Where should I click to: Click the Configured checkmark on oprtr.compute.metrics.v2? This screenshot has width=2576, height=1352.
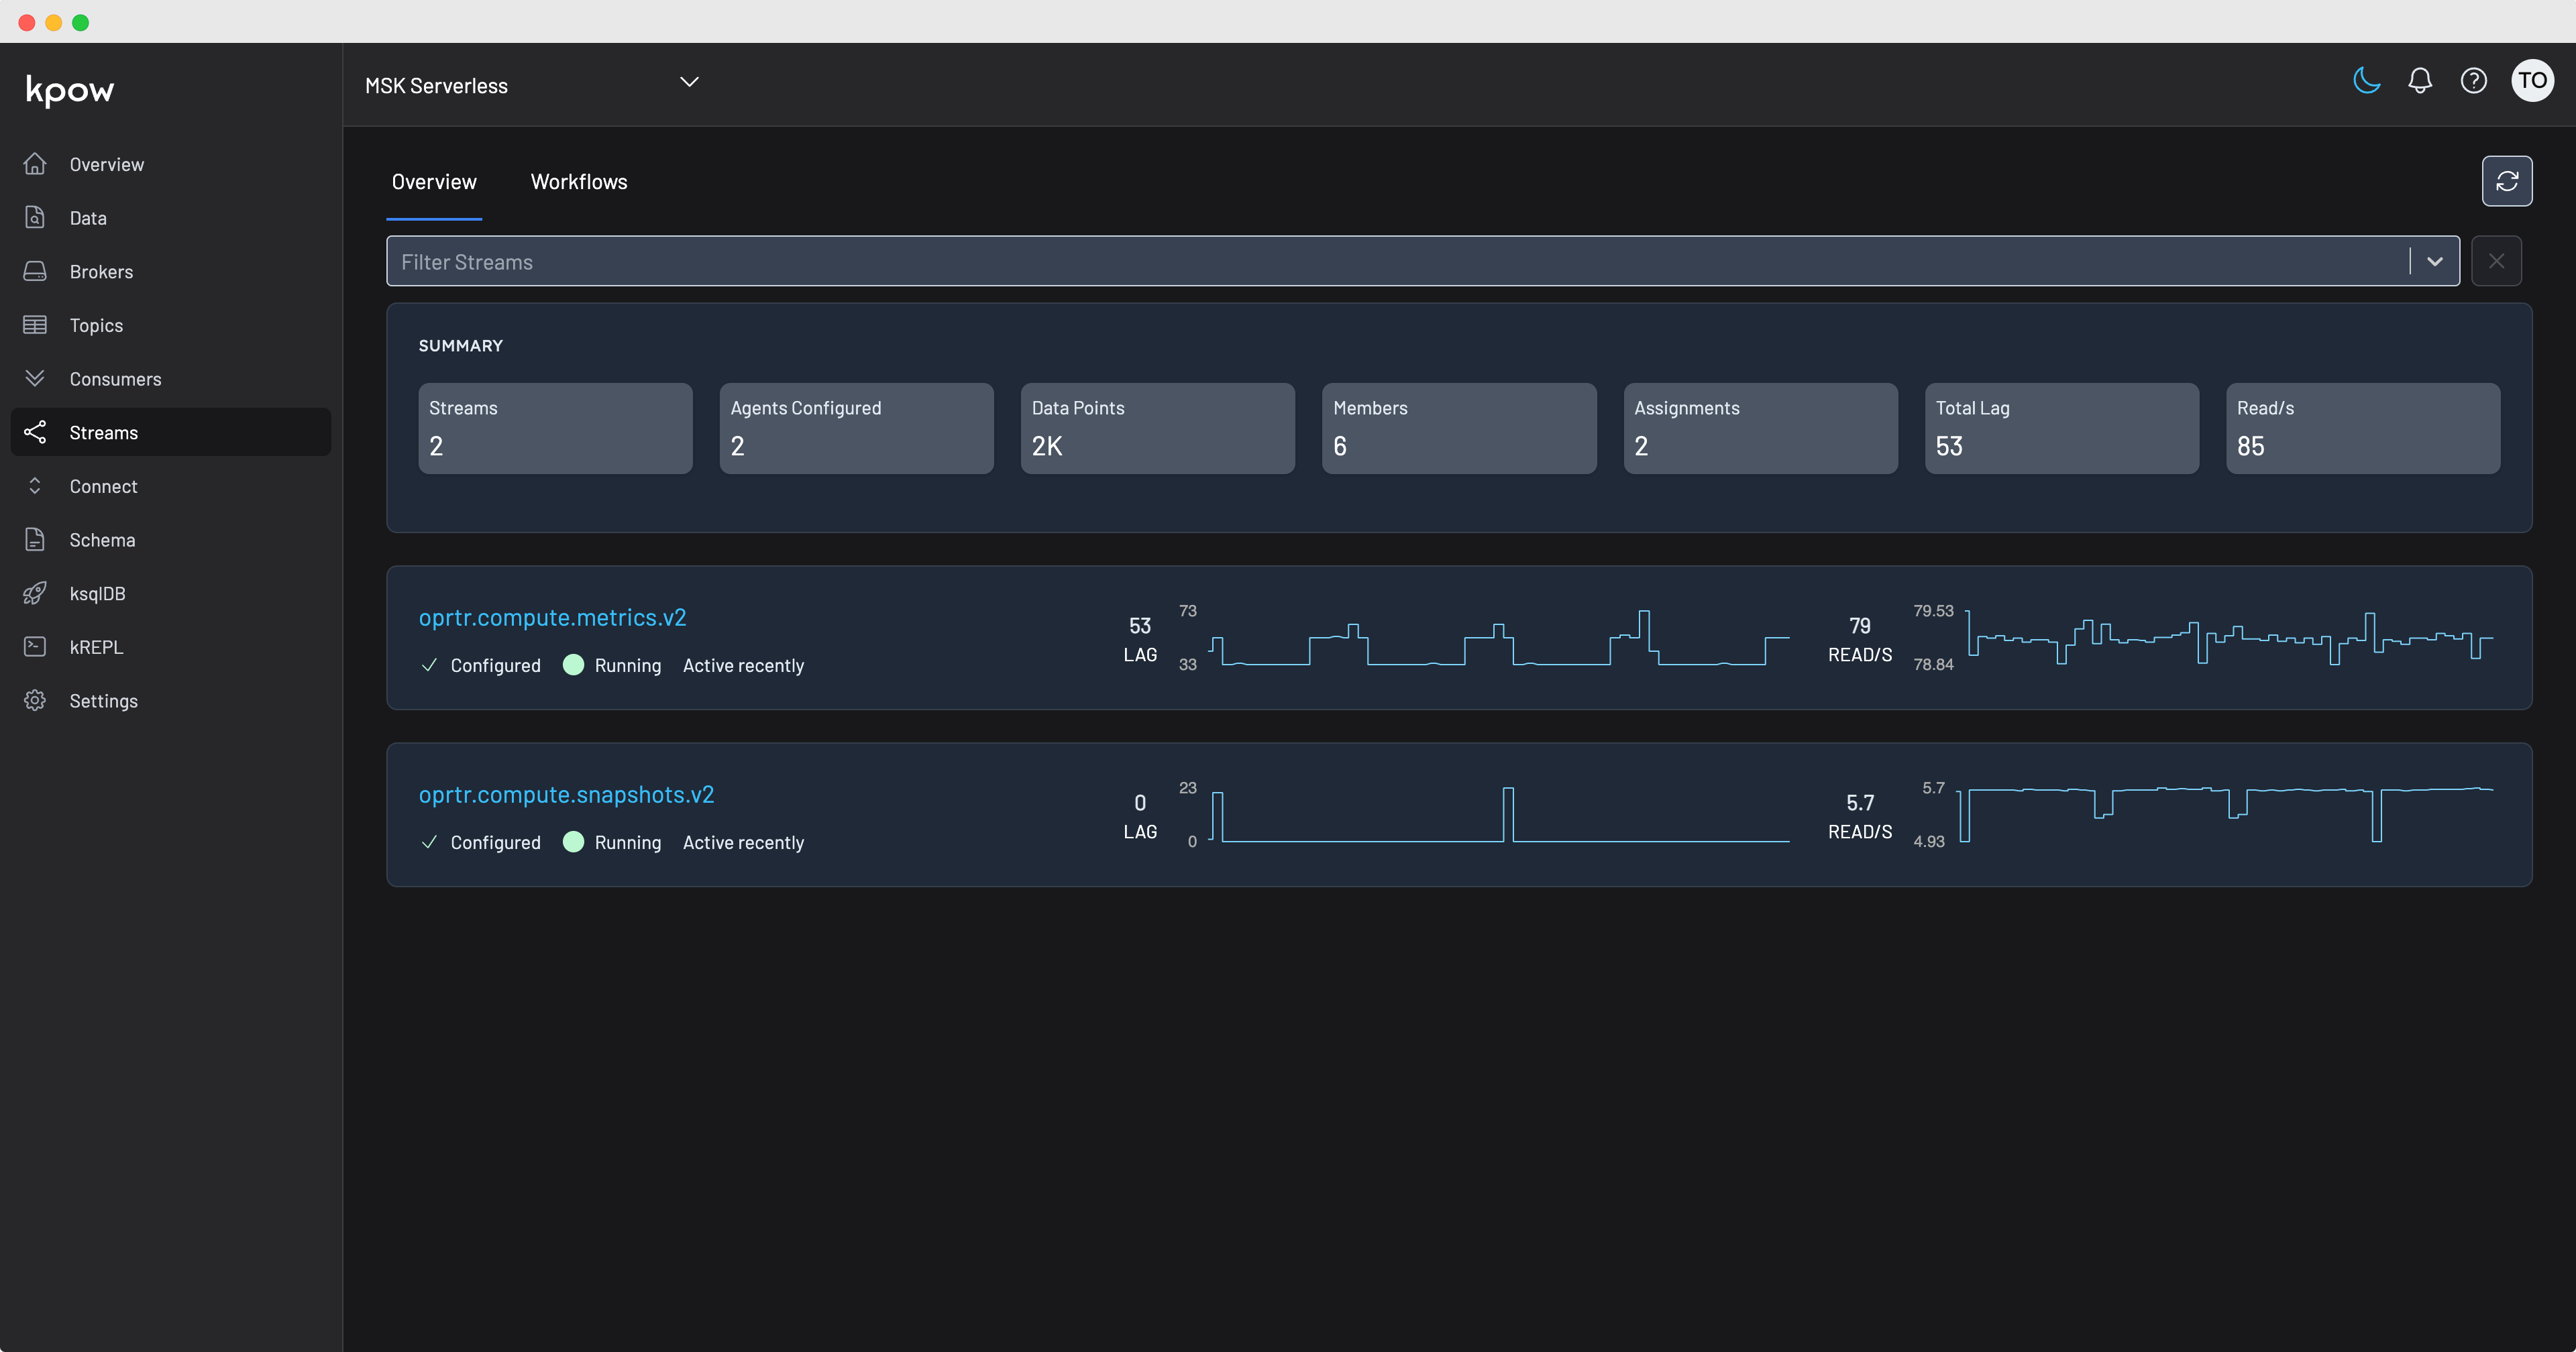[429, 665]
